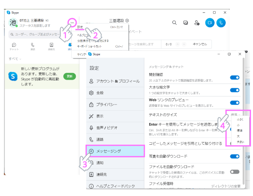Open the three-dot More menu

[x=72, y=23]
